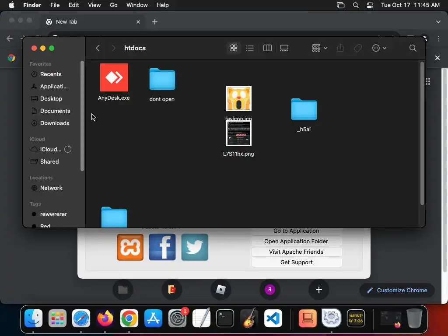Viewport: 448px width, 336px height.
Task: Open the Help menu
Action: pyautogui.click(x=163, y=5)
